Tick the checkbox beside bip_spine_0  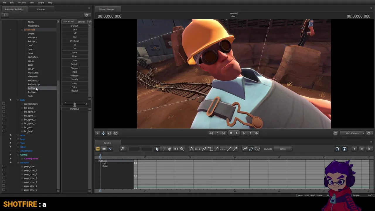pos(4,112)
